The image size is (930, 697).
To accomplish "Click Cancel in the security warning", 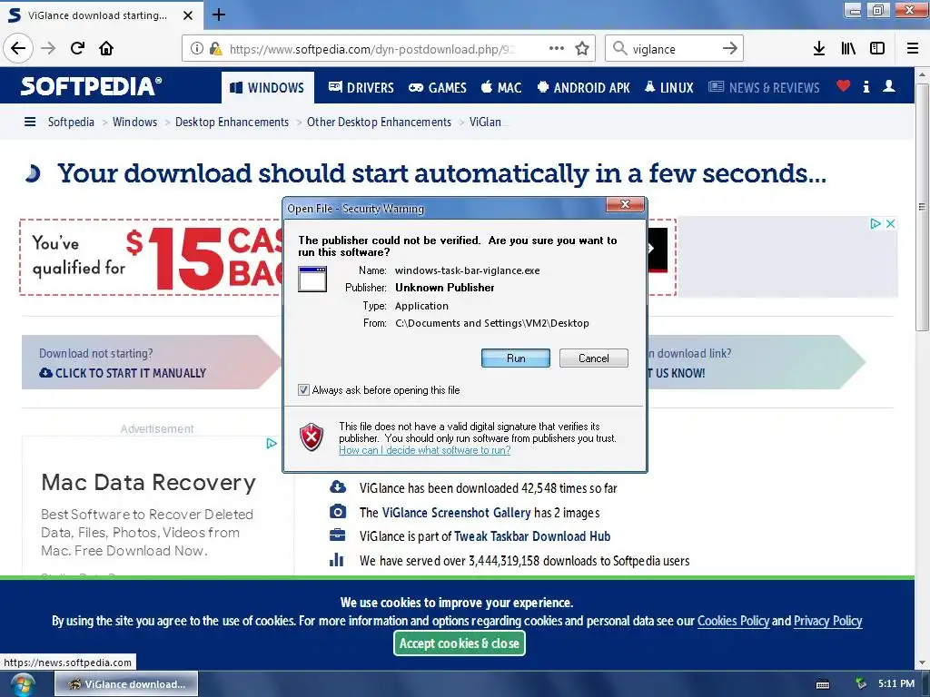I will tap(594, 358).
